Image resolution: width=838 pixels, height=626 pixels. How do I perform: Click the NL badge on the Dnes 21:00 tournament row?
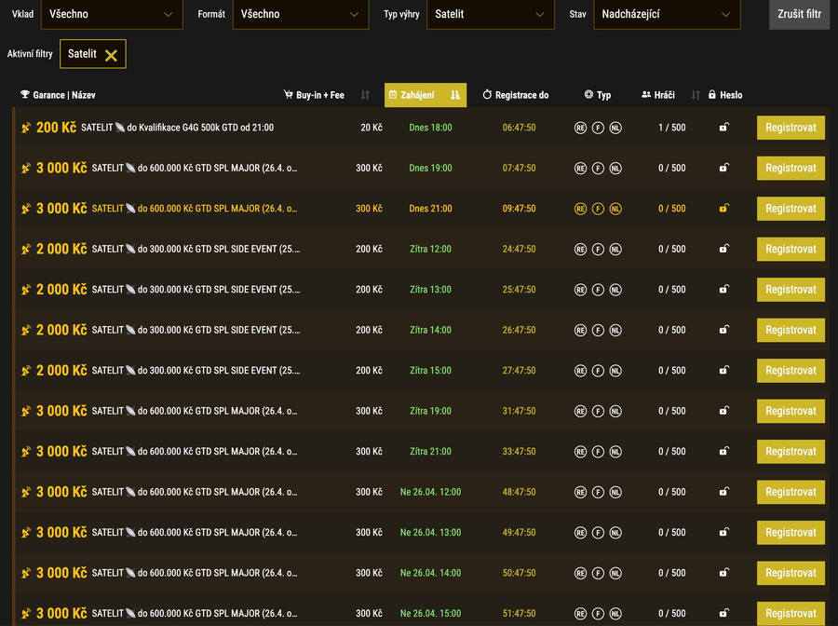pos(615,209)
